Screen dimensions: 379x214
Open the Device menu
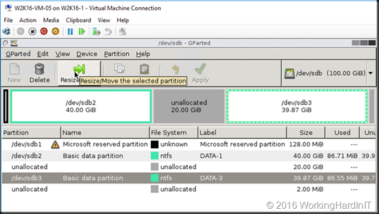click(87, 54)
